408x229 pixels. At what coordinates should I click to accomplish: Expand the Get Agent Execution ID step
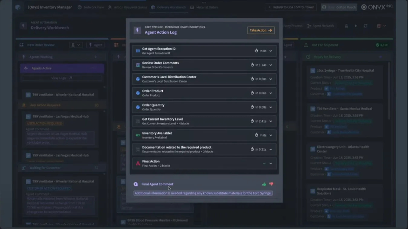(271, 51)
